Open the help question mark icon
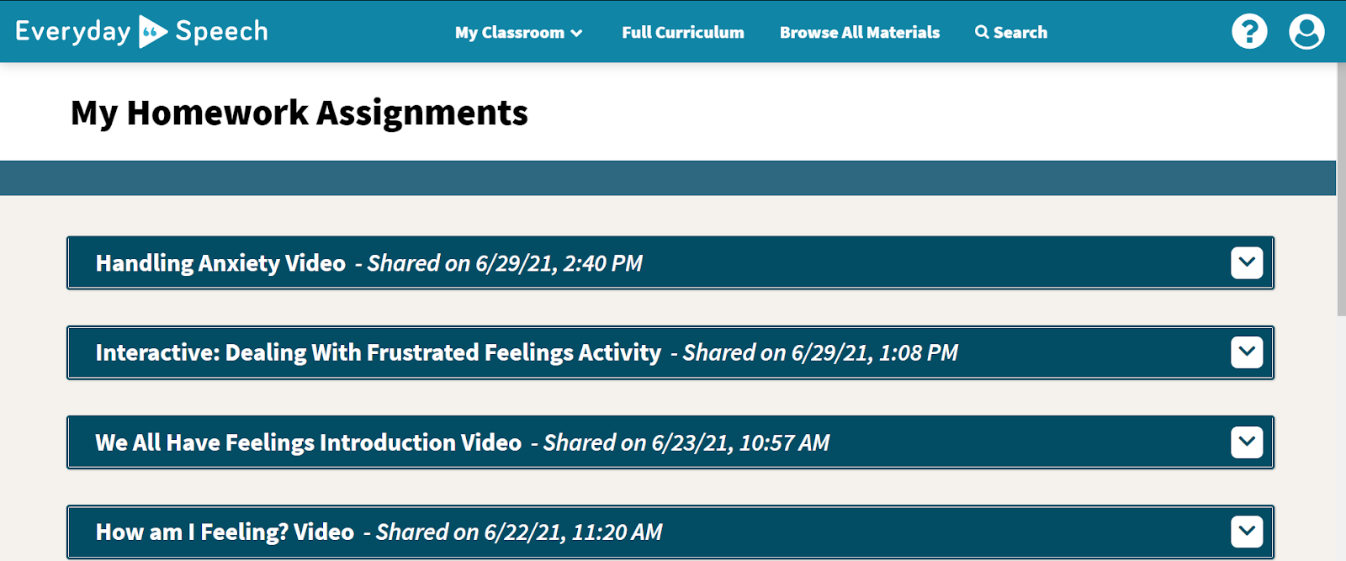 (x=1249, y=32)
